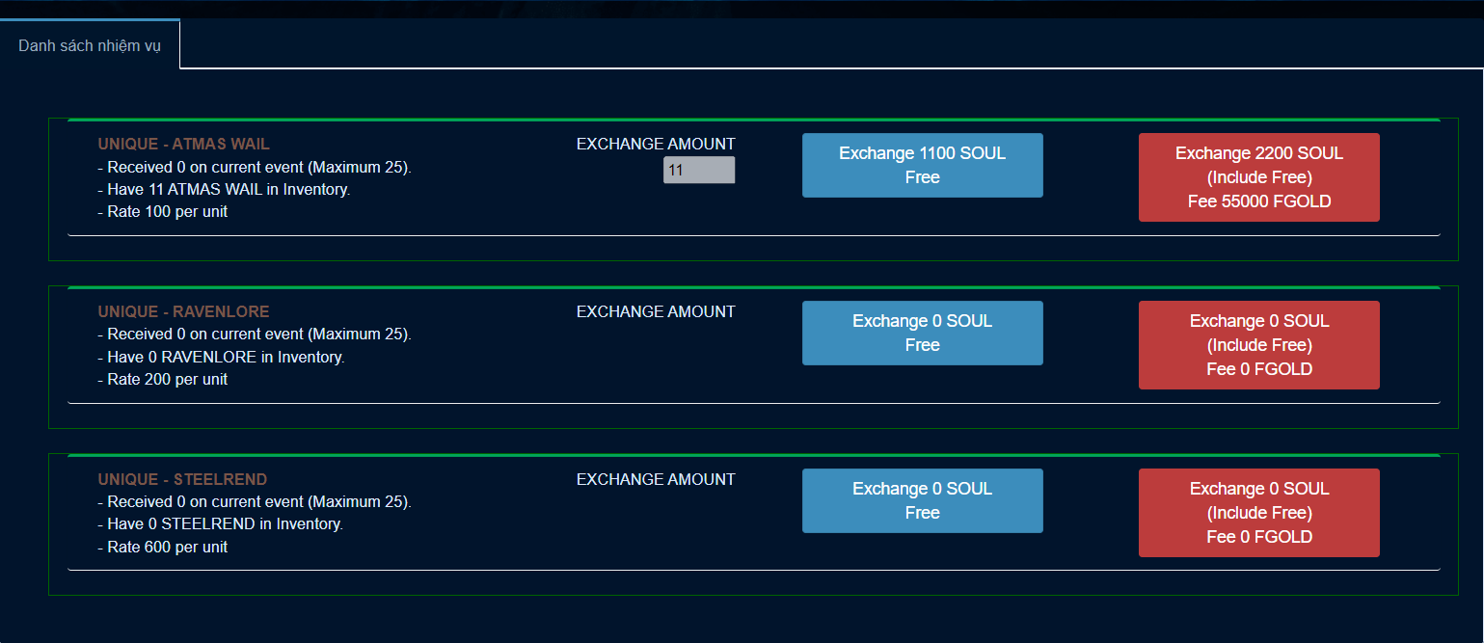Select the UNIQUE - STEELREND heading

click(182, 479)
